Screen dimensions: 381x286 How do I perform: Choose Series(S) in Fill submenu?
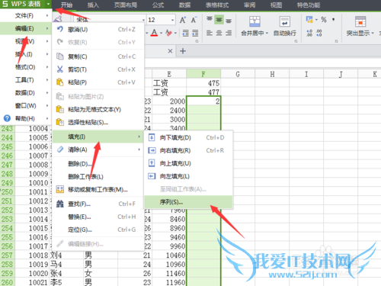(188, 202)
